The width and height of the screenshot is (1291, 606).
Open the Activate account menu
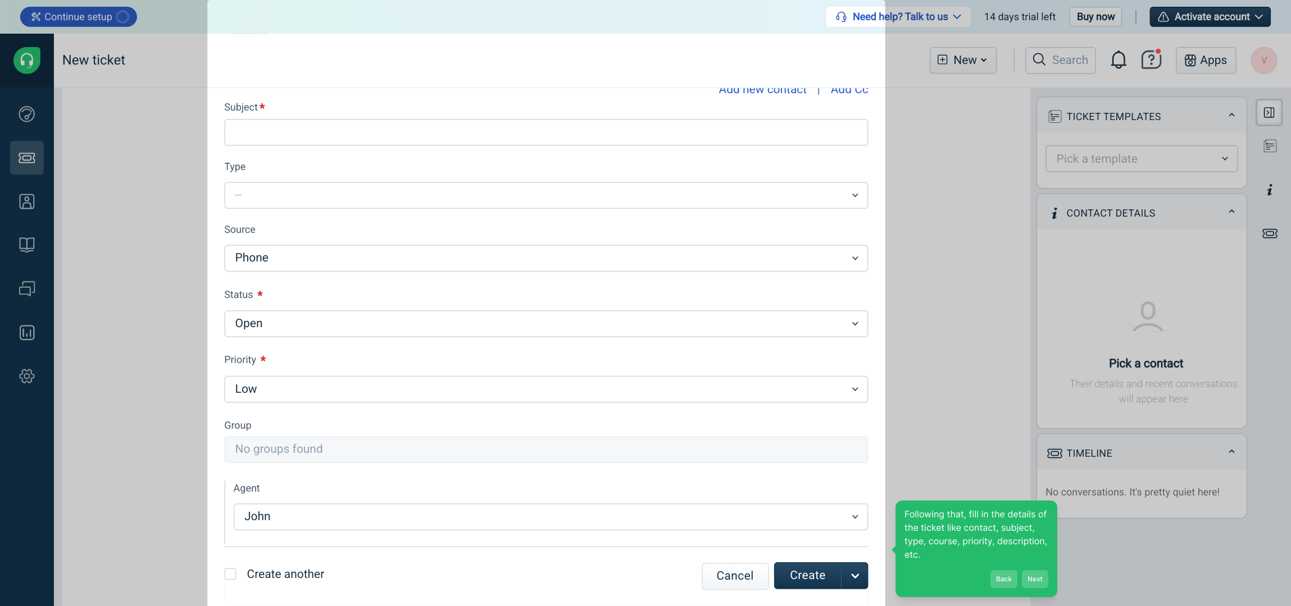coord(1210,17)
